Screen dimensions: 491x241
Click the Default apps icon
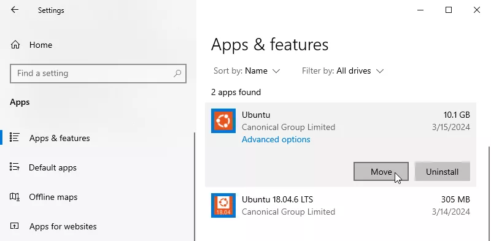(x=15, y=167)
